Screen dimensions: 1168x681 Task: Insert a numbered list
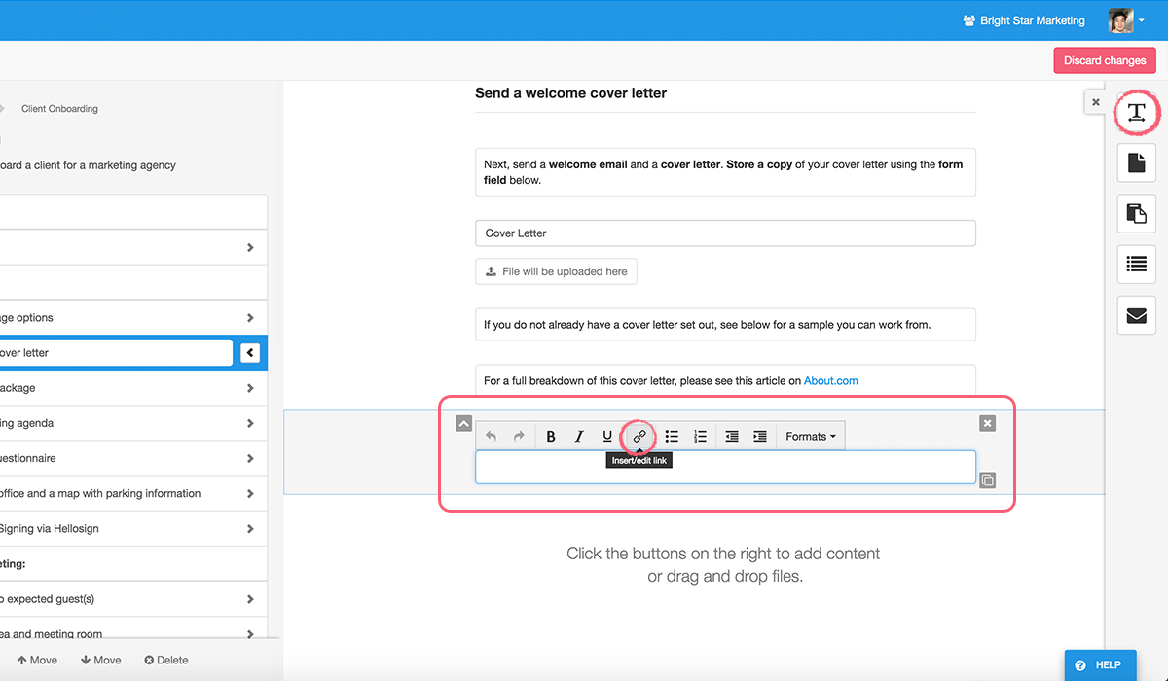[700, 437]
